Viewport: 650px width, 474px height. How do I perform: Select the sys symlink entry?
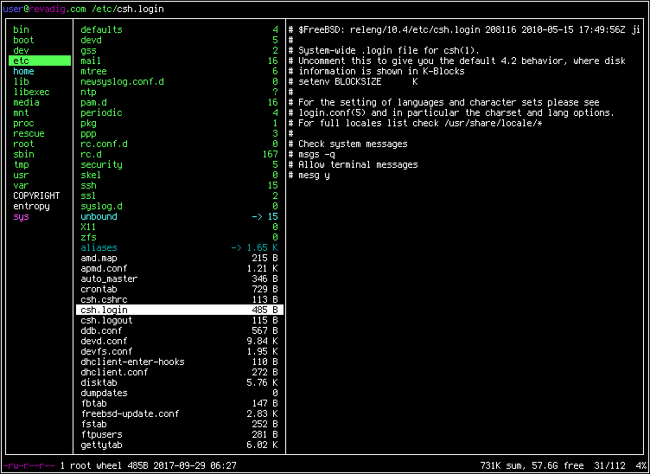(21, 216)
